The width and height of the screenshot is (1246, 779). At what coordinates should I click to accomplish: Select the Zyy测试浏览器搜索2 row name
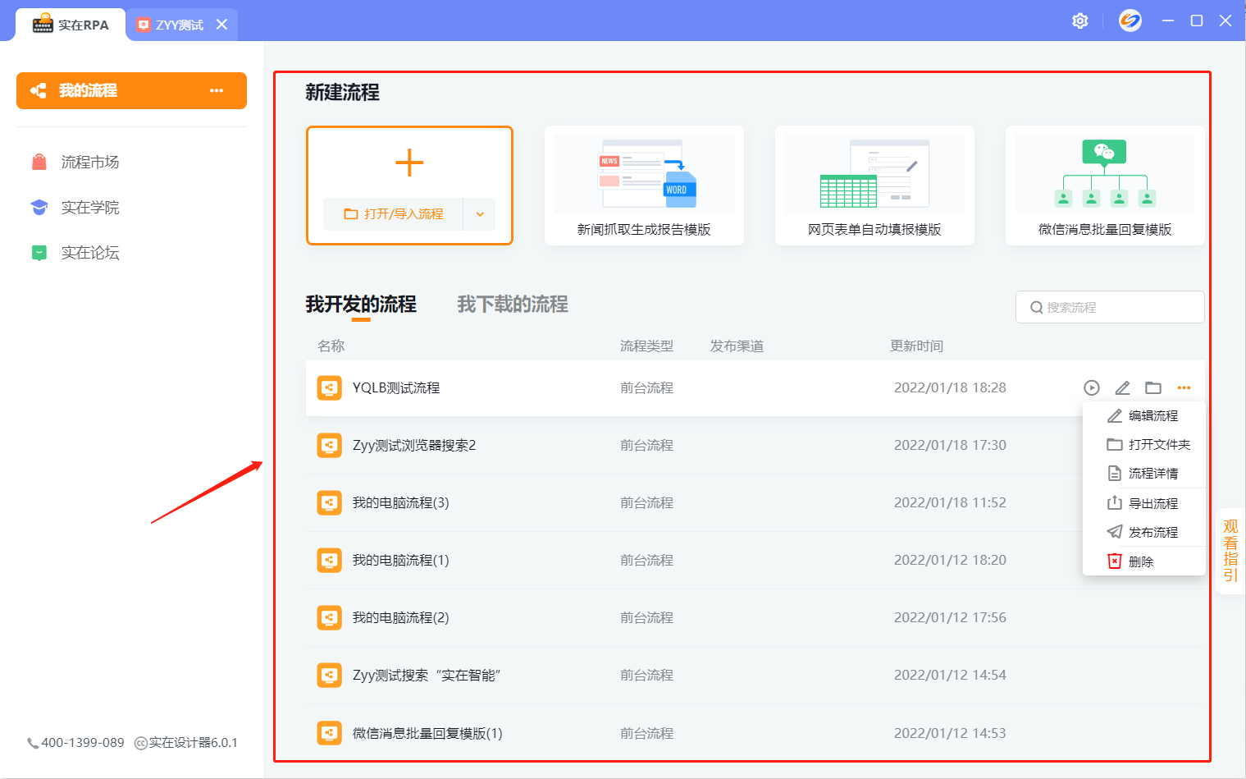[414, 445]
